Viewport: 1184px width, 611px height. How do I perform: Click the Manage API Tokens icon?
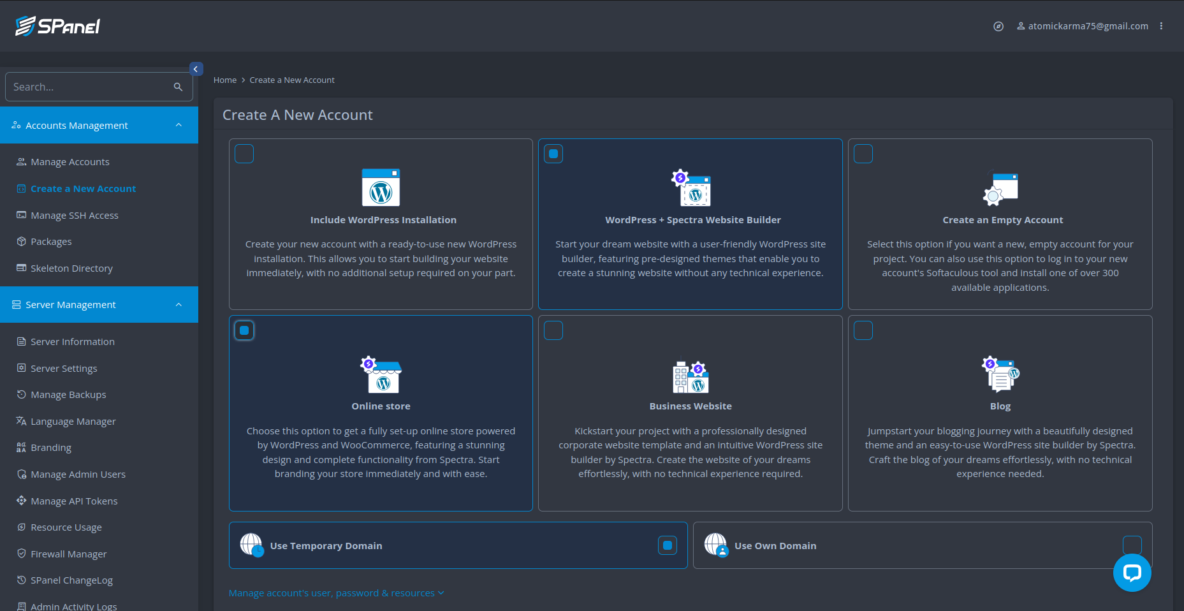[20, 501]
